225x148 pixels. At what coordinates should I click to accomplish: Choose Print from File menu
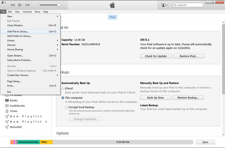(30, 86)
